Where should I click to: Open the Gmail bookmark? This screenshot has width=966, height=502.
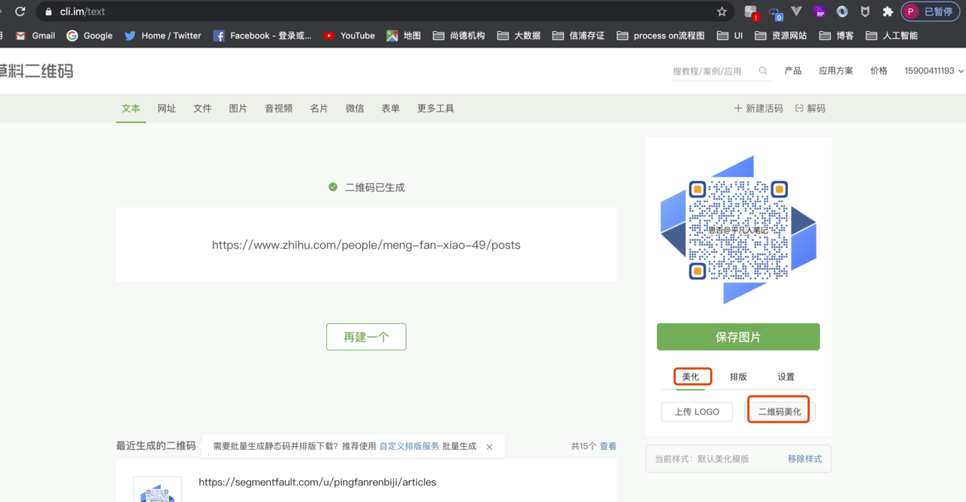(35, 35)
